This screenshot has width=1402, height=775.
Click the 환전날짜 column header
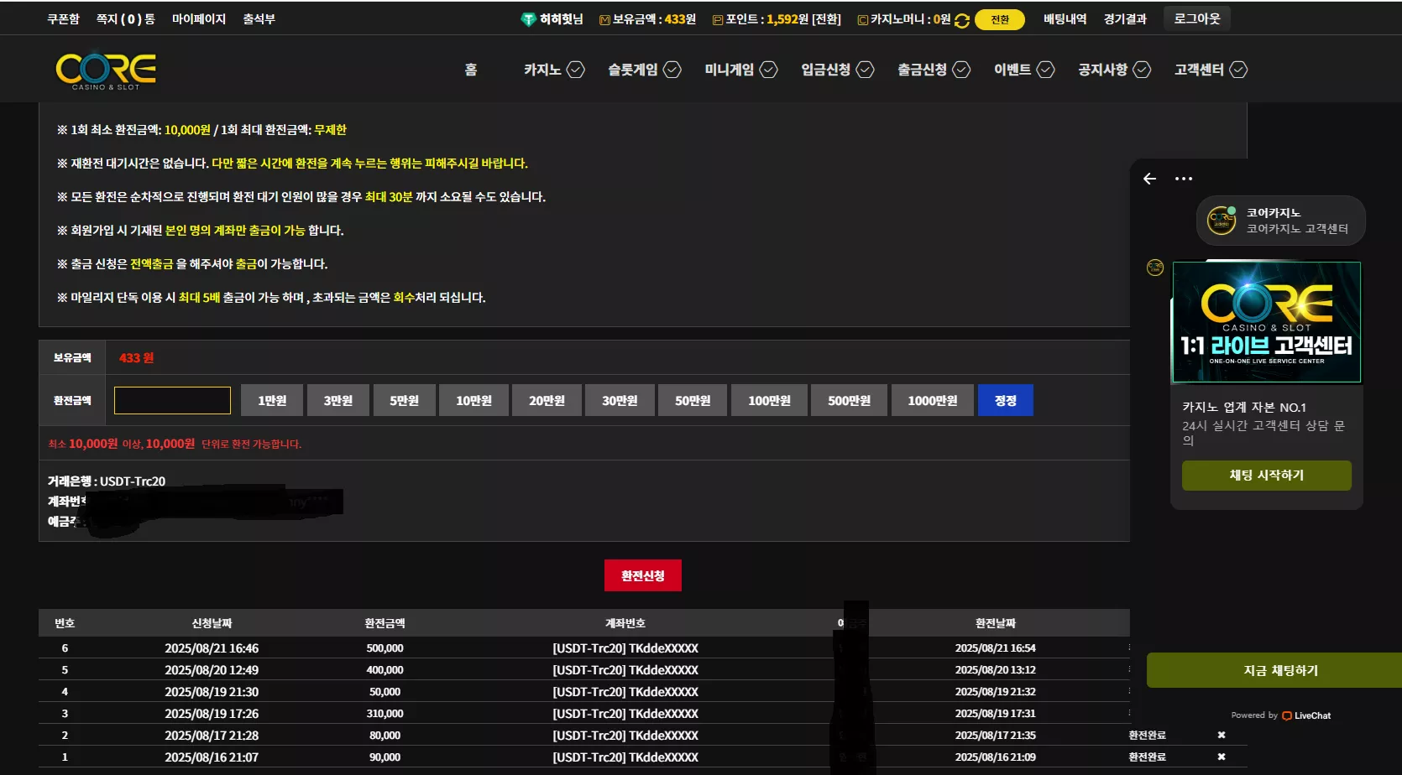pos(996,623)
